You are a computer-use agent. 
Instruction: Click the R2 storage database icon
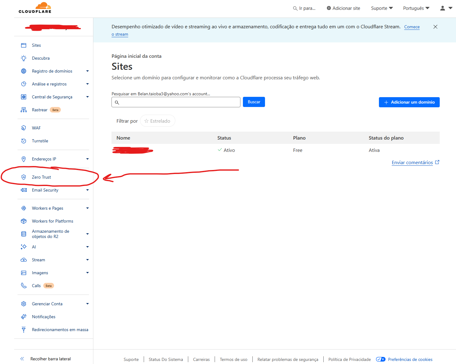click(24, 234)
